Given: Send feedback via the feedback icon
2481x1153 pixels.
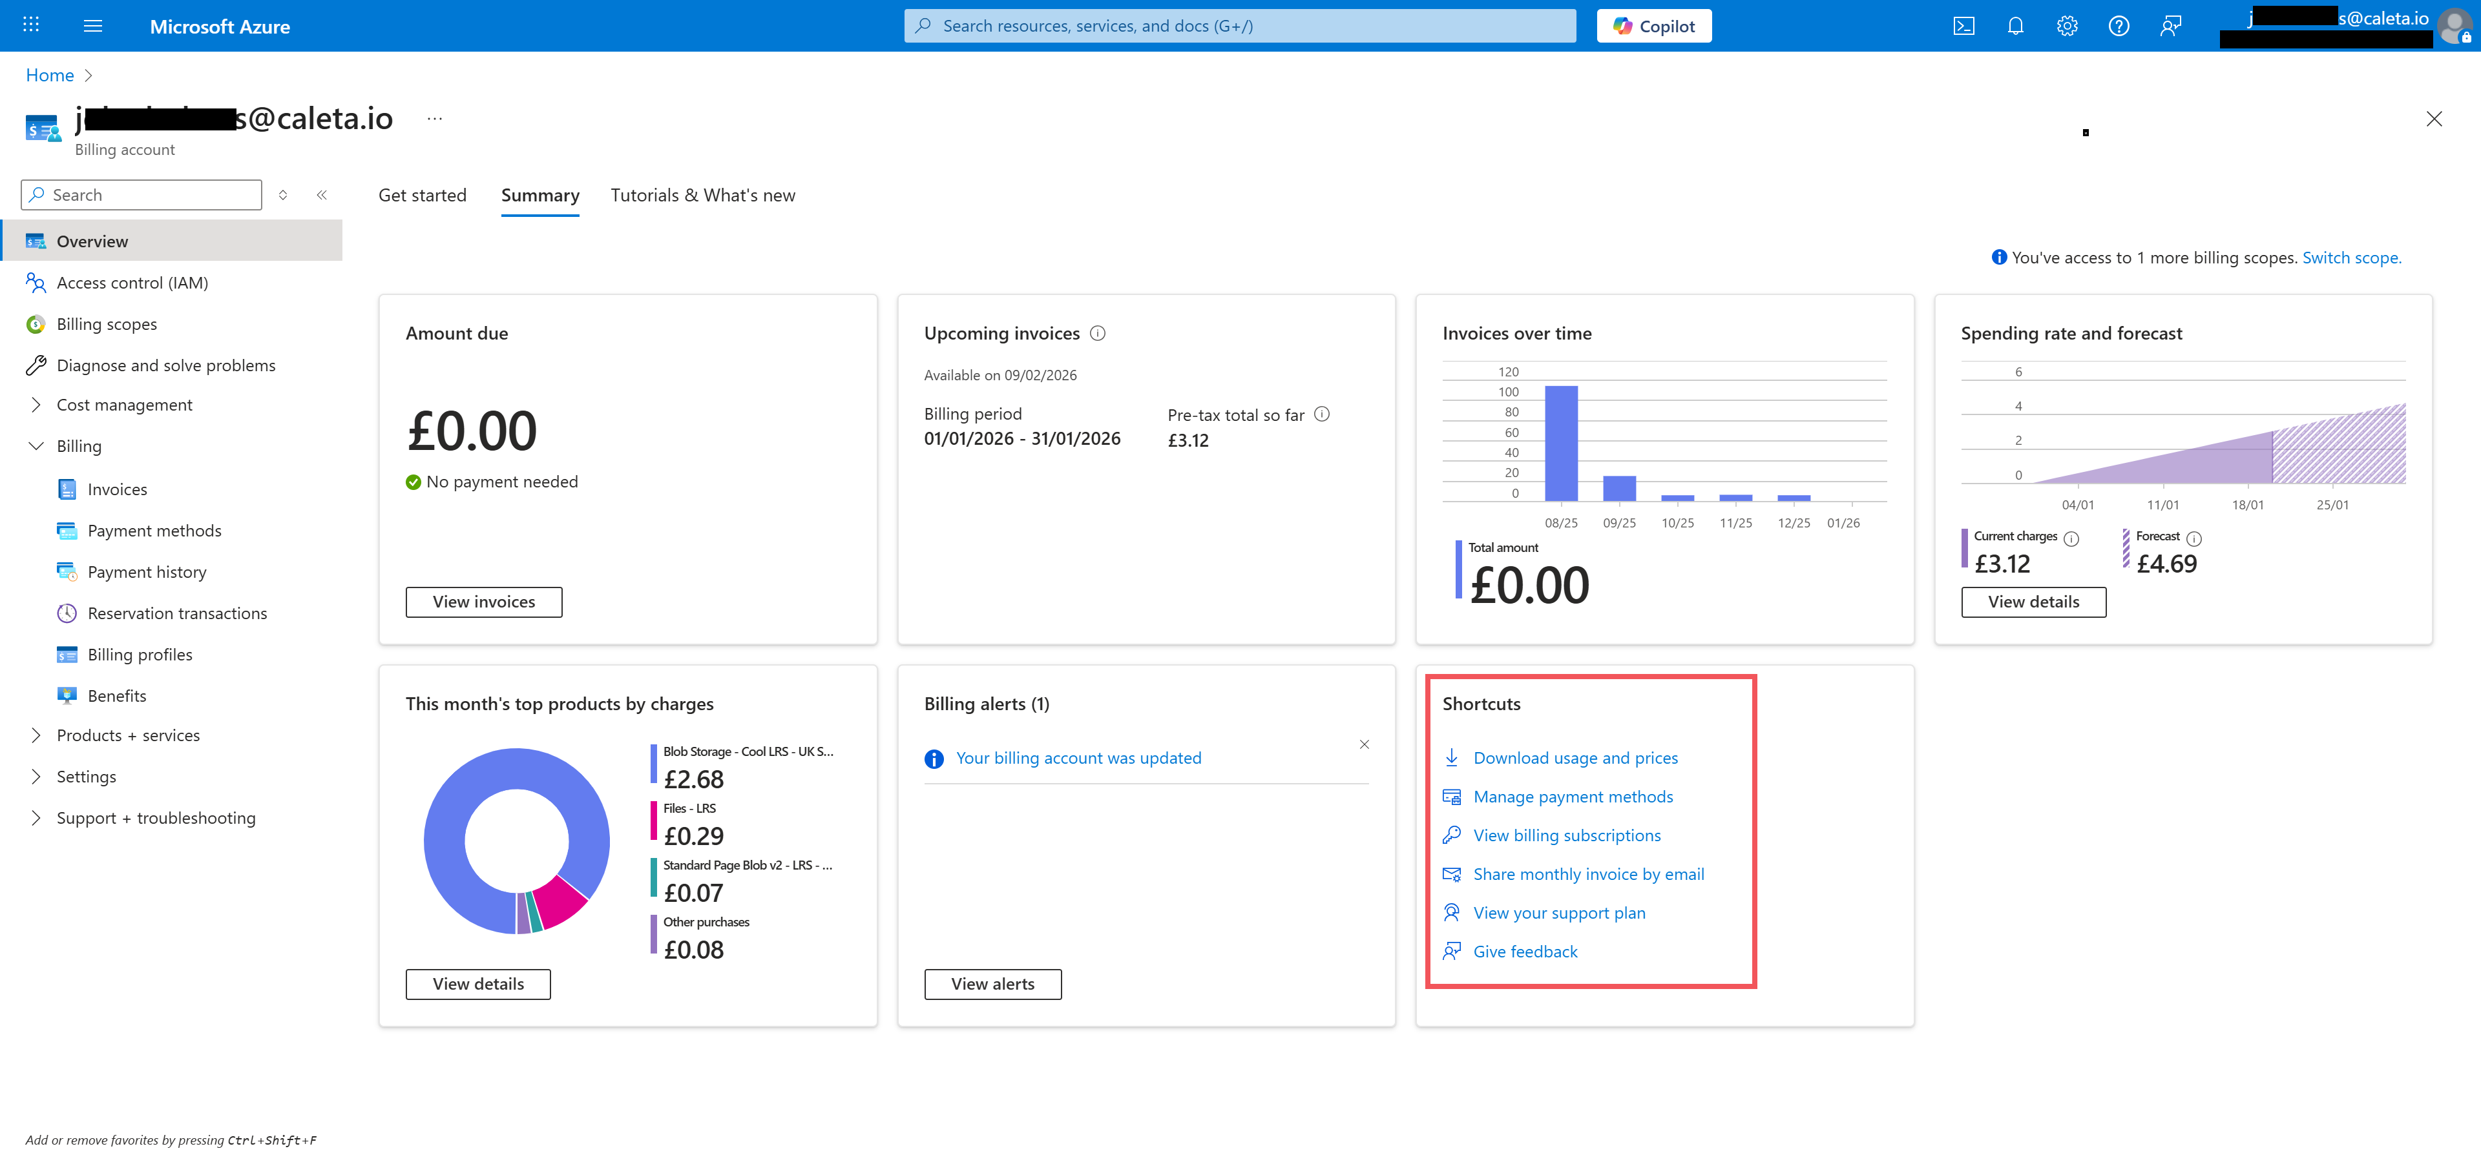Looking at the screenshot, I should tap(2170, 26).
